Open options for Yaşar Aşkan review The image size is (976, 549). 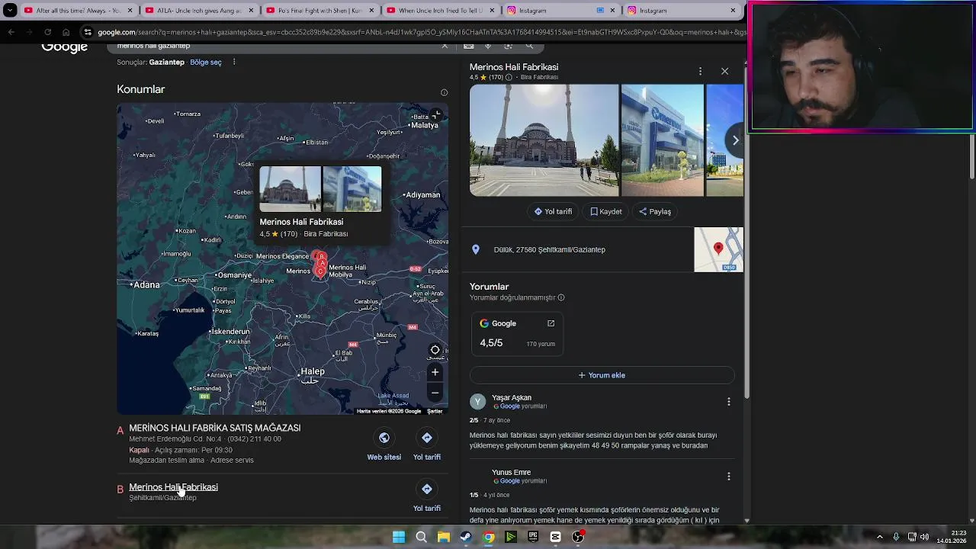[x=728, y=402]
